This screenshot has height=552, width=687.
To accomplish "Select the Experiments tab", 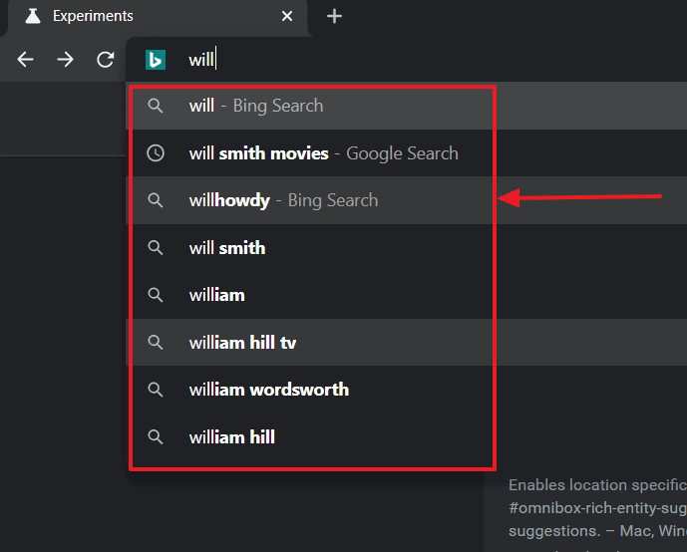I will (157, 18).
